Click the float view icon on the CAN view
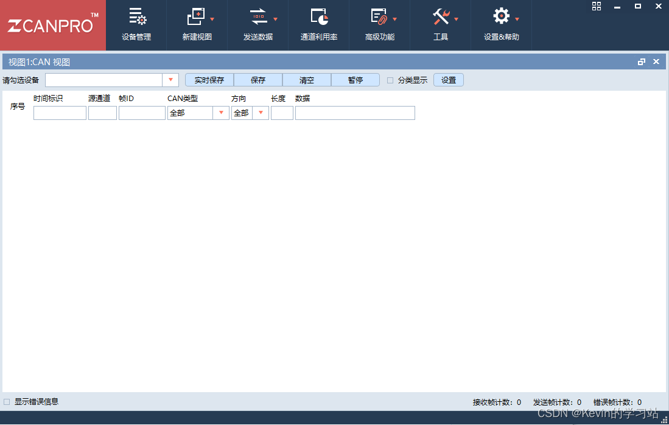 click(641, 61)
